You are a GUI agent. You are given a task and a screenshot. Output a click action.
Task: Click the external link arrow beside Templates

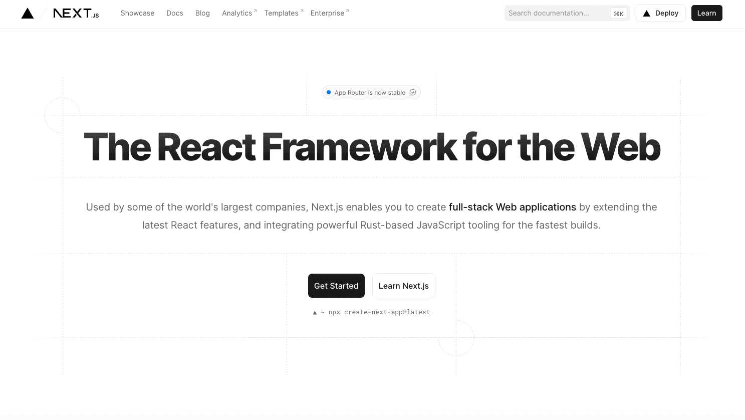coord(301,10)
